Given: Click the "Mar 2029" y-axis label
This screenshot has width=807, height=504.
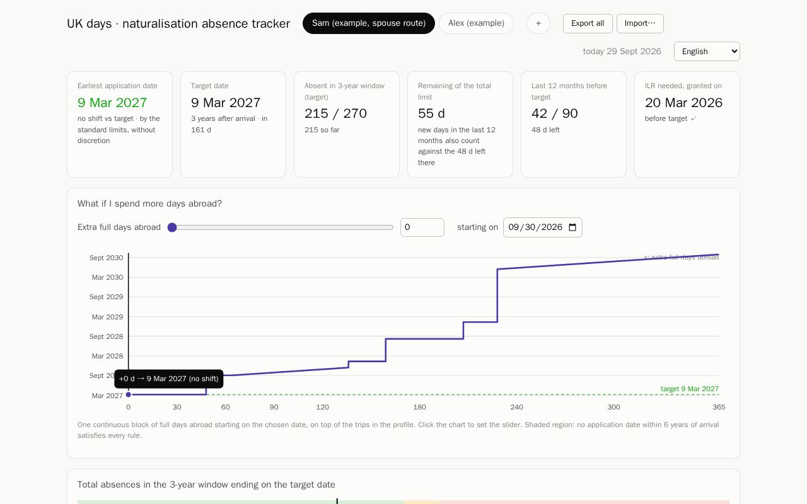Looking at the screenshot, I should click(x=108, y=317).
